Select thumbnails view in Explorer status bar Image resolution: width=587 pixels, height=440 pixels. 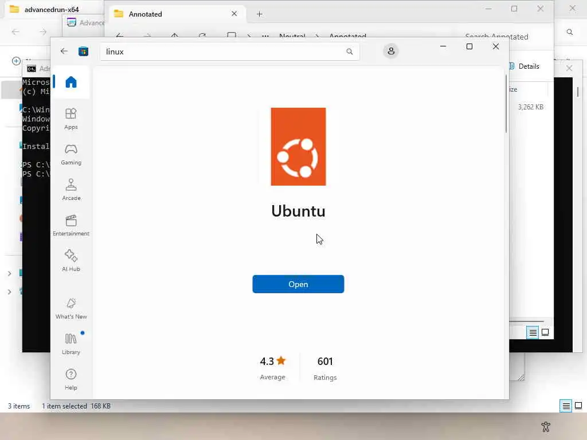click(578, 406)
